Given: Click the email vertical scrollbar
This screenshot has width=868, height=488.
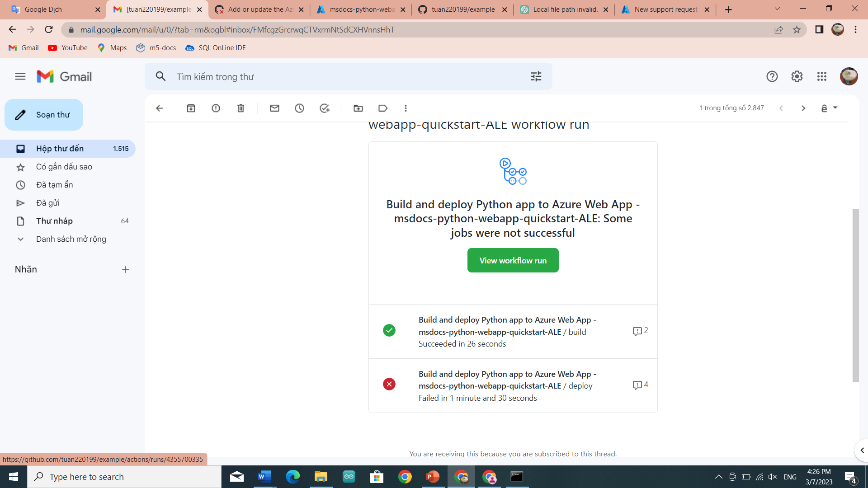Looking at the screenshot, I should tap(855, 296).
